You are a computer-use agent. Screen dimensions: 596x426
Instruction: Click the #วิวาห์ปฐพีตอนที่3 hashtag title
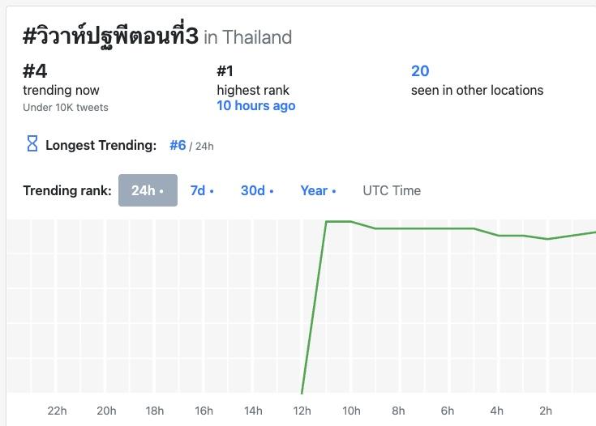click(110, 36)
